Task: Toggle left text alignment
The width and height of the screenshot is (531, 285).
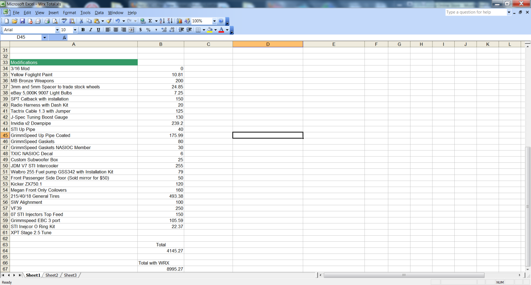Action: pyautogui.click(x=108, y=30)
